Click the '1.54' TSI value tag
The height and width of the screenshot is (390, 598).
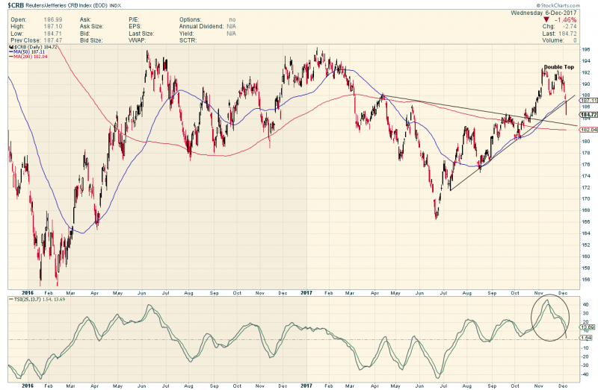[586, 338]
